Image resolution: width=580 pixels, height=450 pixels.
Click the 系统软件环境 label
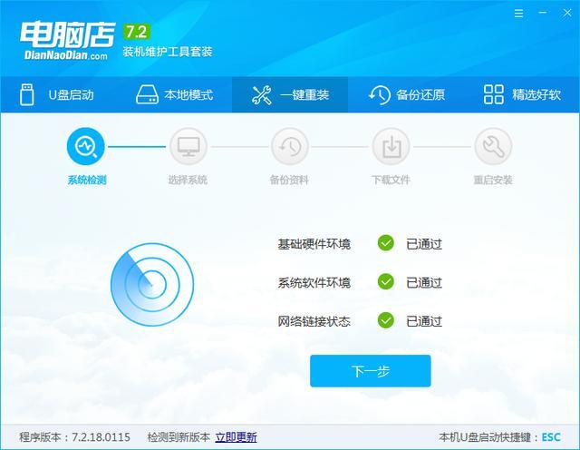click(x=314, y=283)
